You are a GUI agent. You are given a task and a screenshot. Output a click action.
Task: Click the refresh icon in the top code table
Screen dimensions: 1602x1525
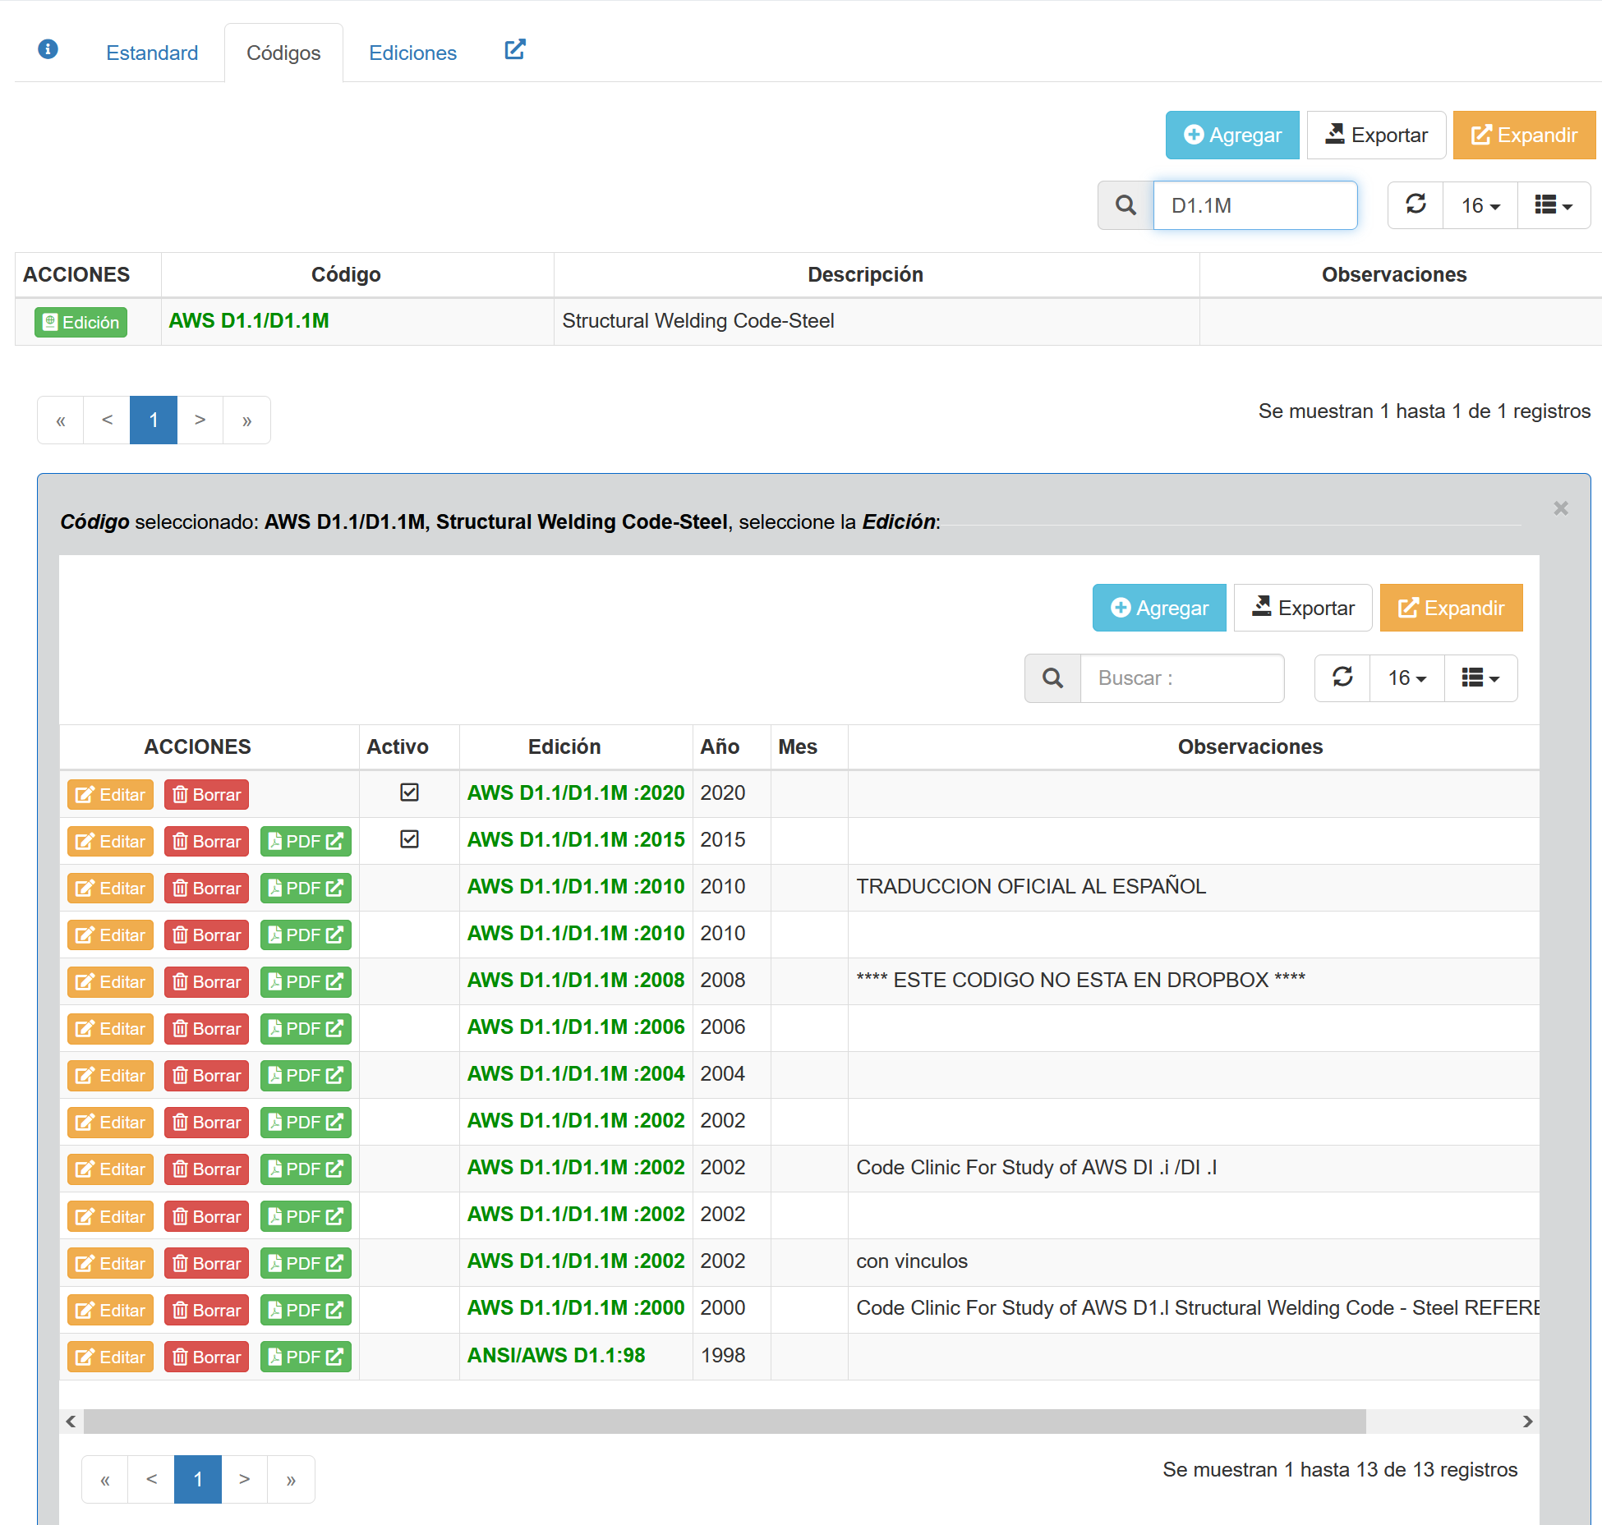click(1416, 204)
